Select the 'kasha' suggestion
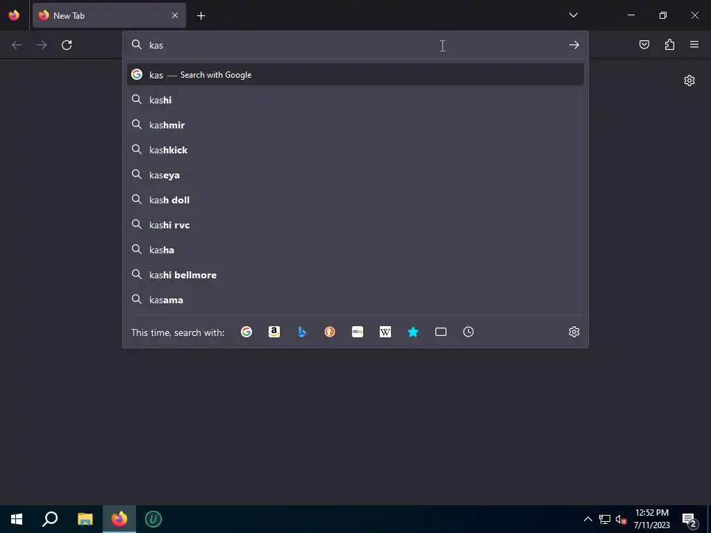Image resolution: width=711 pixels, height=533 pixels. click(355, 250)
